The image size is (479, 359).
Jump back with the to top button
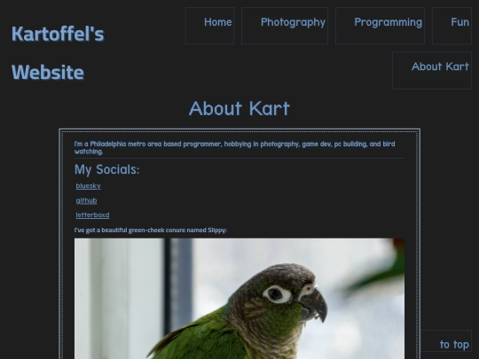[x=446, y=344]
